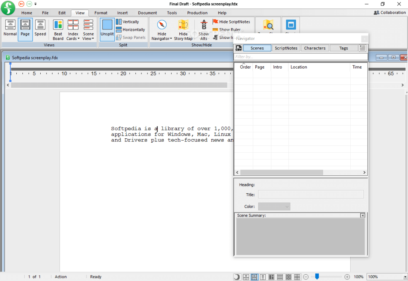Open the Insert ribbon tab
Viewport: 408px width, 281px height.
tap(122, 13)
